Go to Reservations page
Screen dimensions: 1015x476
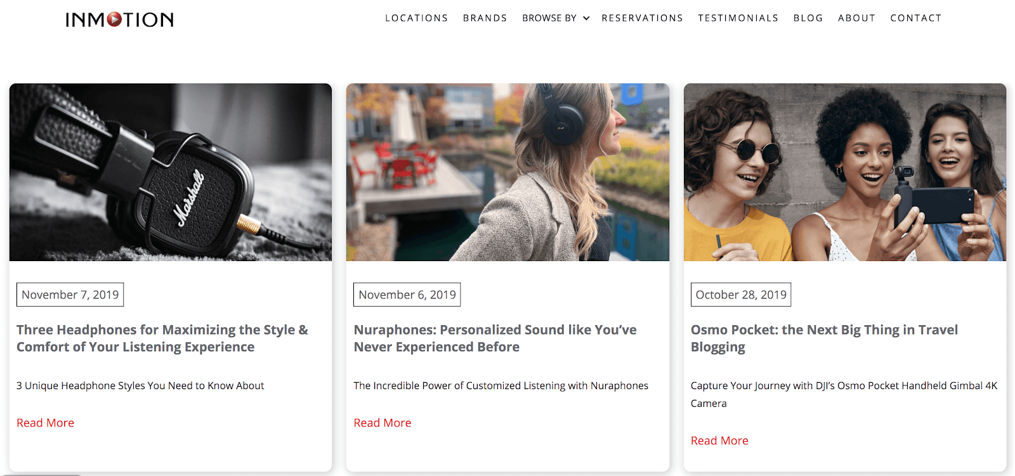[x=642, y=18]
